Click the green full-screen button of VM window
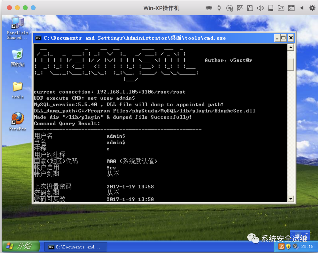318x253 pixels. click(x=25, y=8)
